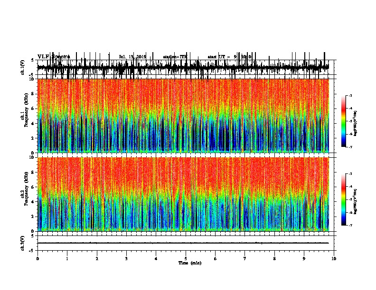Click the ch.2 frequency axis "4" tick label
The width and height of the screenshot is (376, 290).
[x=34, y=202]
